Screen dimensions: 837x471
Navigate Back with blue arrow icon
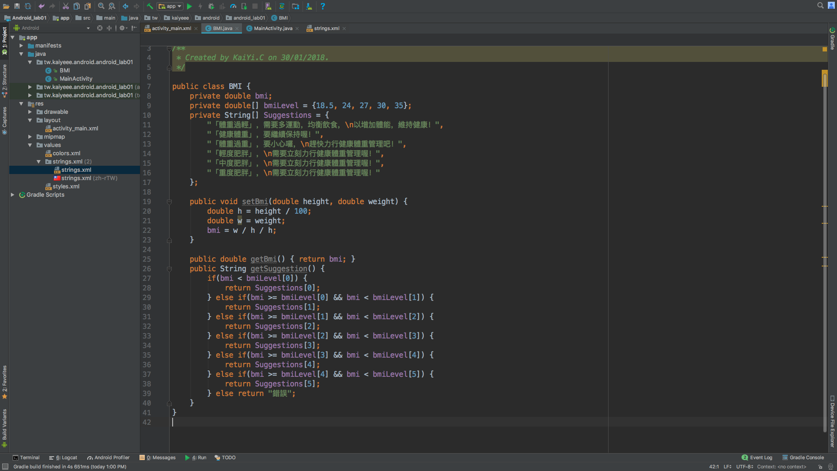126,6
